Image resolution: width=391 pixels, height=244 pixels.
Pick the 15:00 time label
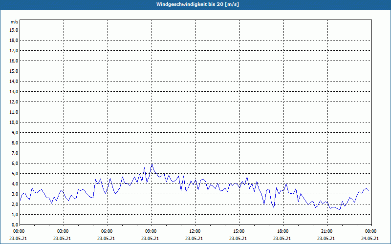click(x=239, y=231)
